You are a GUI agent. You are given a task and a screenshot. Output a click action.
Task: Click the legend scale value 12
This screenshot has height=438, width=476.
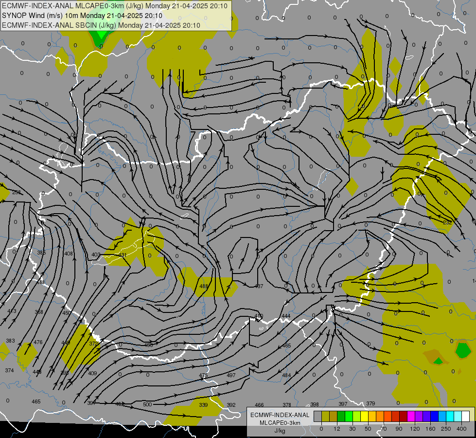click(x=336, y=429)
